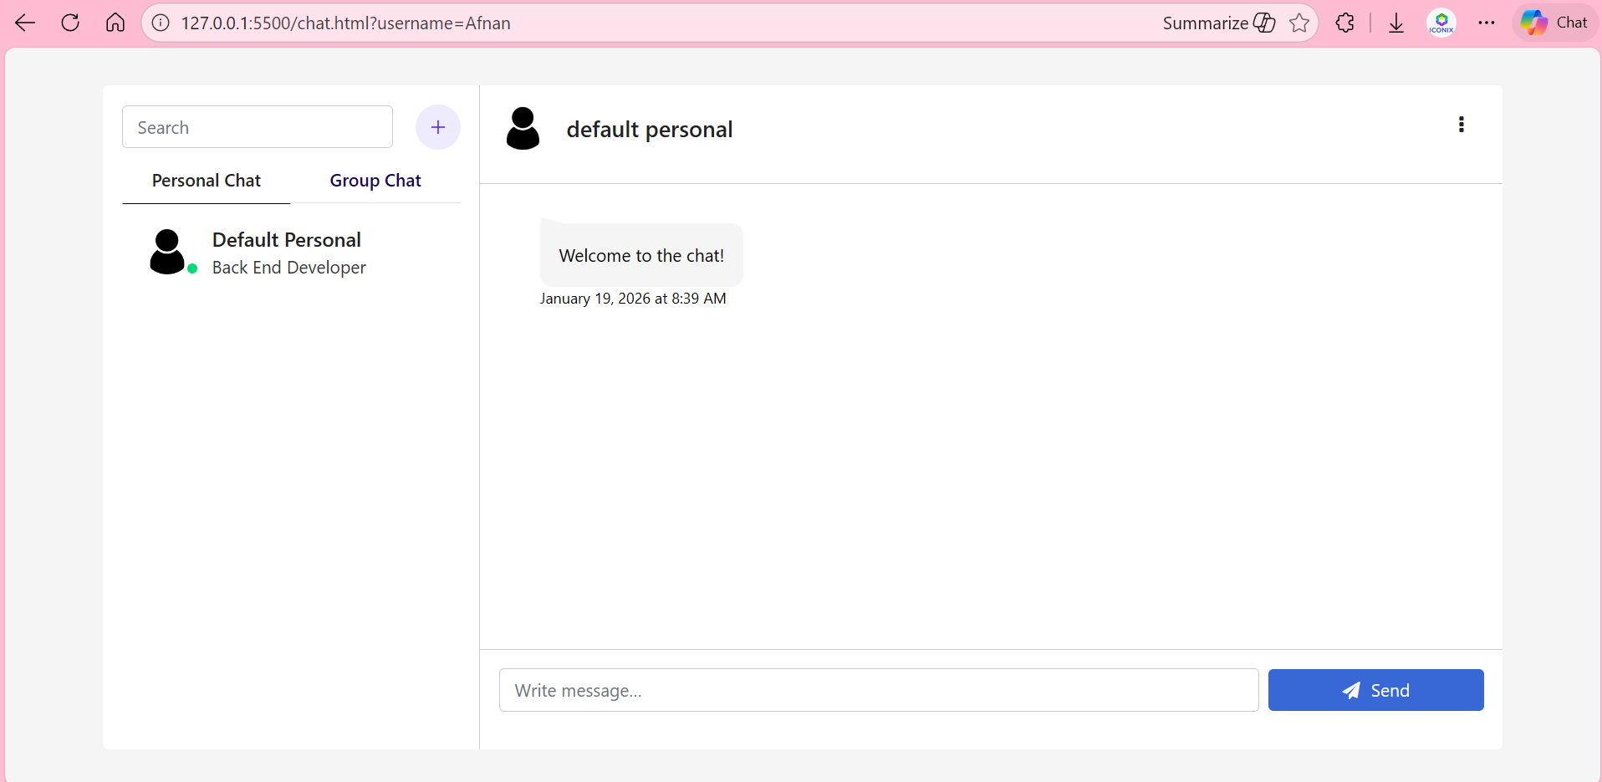Open the three-dot chat options menu
The height and width of the screenshot is (782, 1602).
click(1461, 125)
